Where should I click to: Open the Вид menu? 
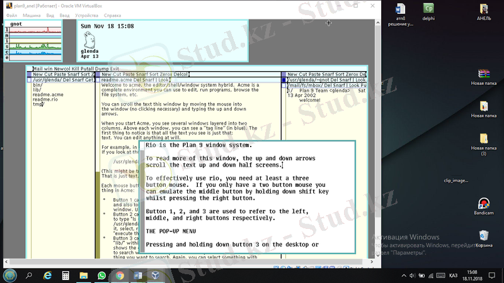point(50,15)
